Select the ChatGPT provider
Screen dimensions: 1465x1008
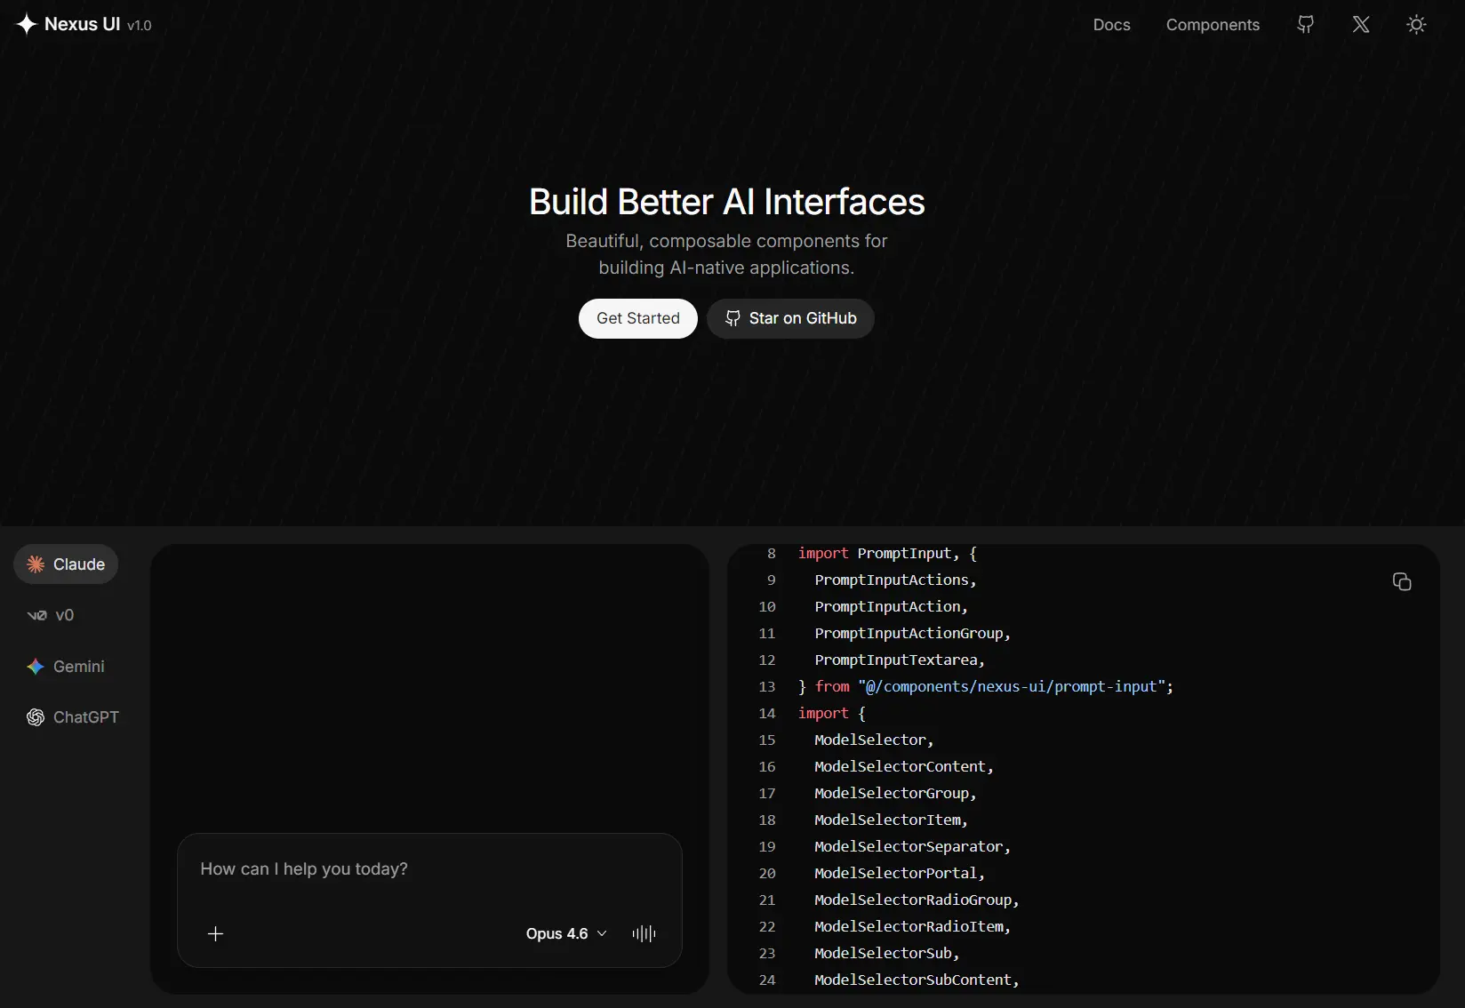click(x=72, y=717)
